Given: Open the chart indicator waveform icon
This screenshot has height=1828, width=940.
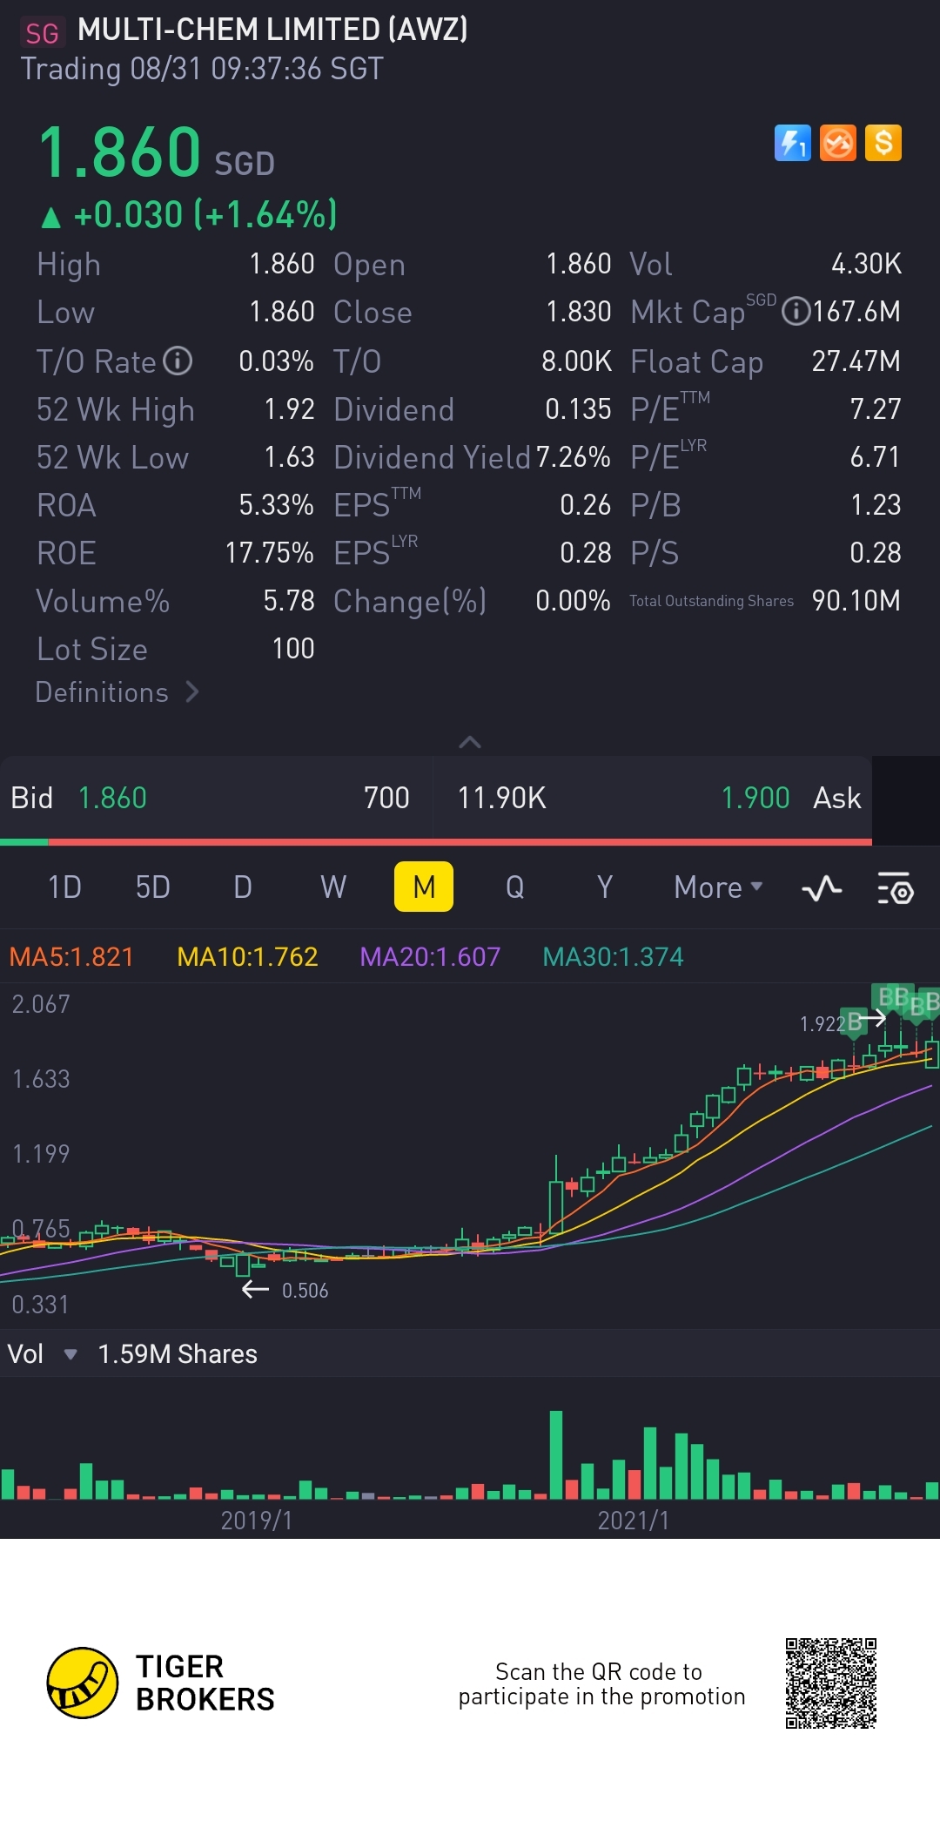Looking at the screenshot, I should pyautogui.click(x=822, y=888).
